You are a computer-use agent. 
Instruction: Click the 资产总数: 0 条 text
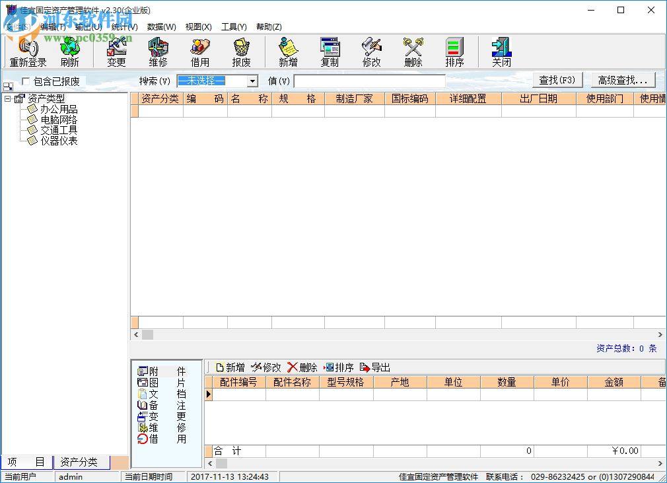pos(627,348)
